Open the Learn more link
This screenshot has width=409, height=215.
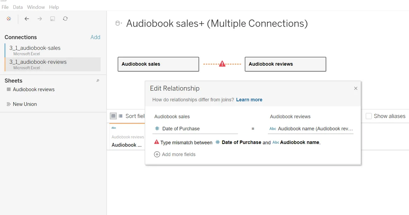pos(249,100)
